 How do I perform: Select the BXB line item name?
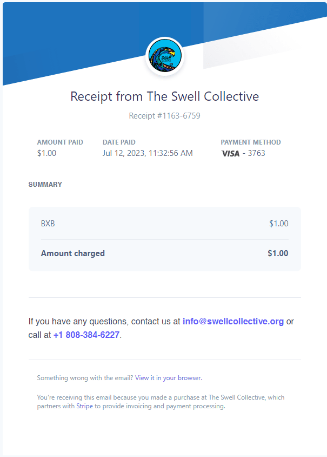tap(48, 223)
